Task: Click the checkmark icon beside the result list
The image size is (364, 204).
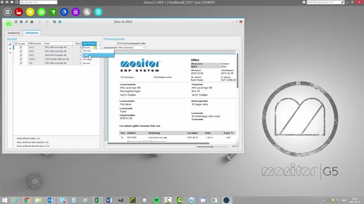Action: click(x=10, y=49)
